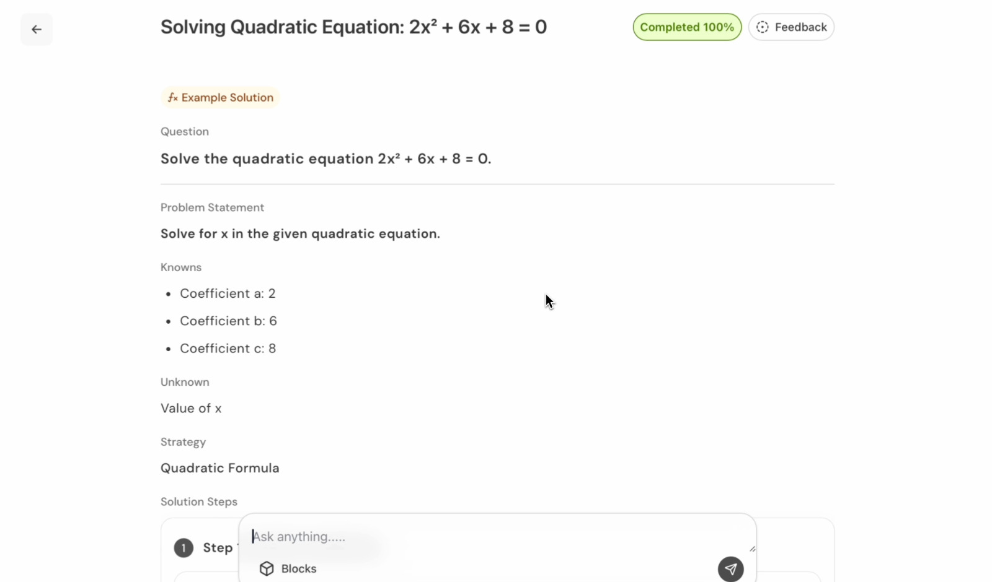Focus the Ask anything input field
The height and width of the screenshot is (582, 992).
484,537
